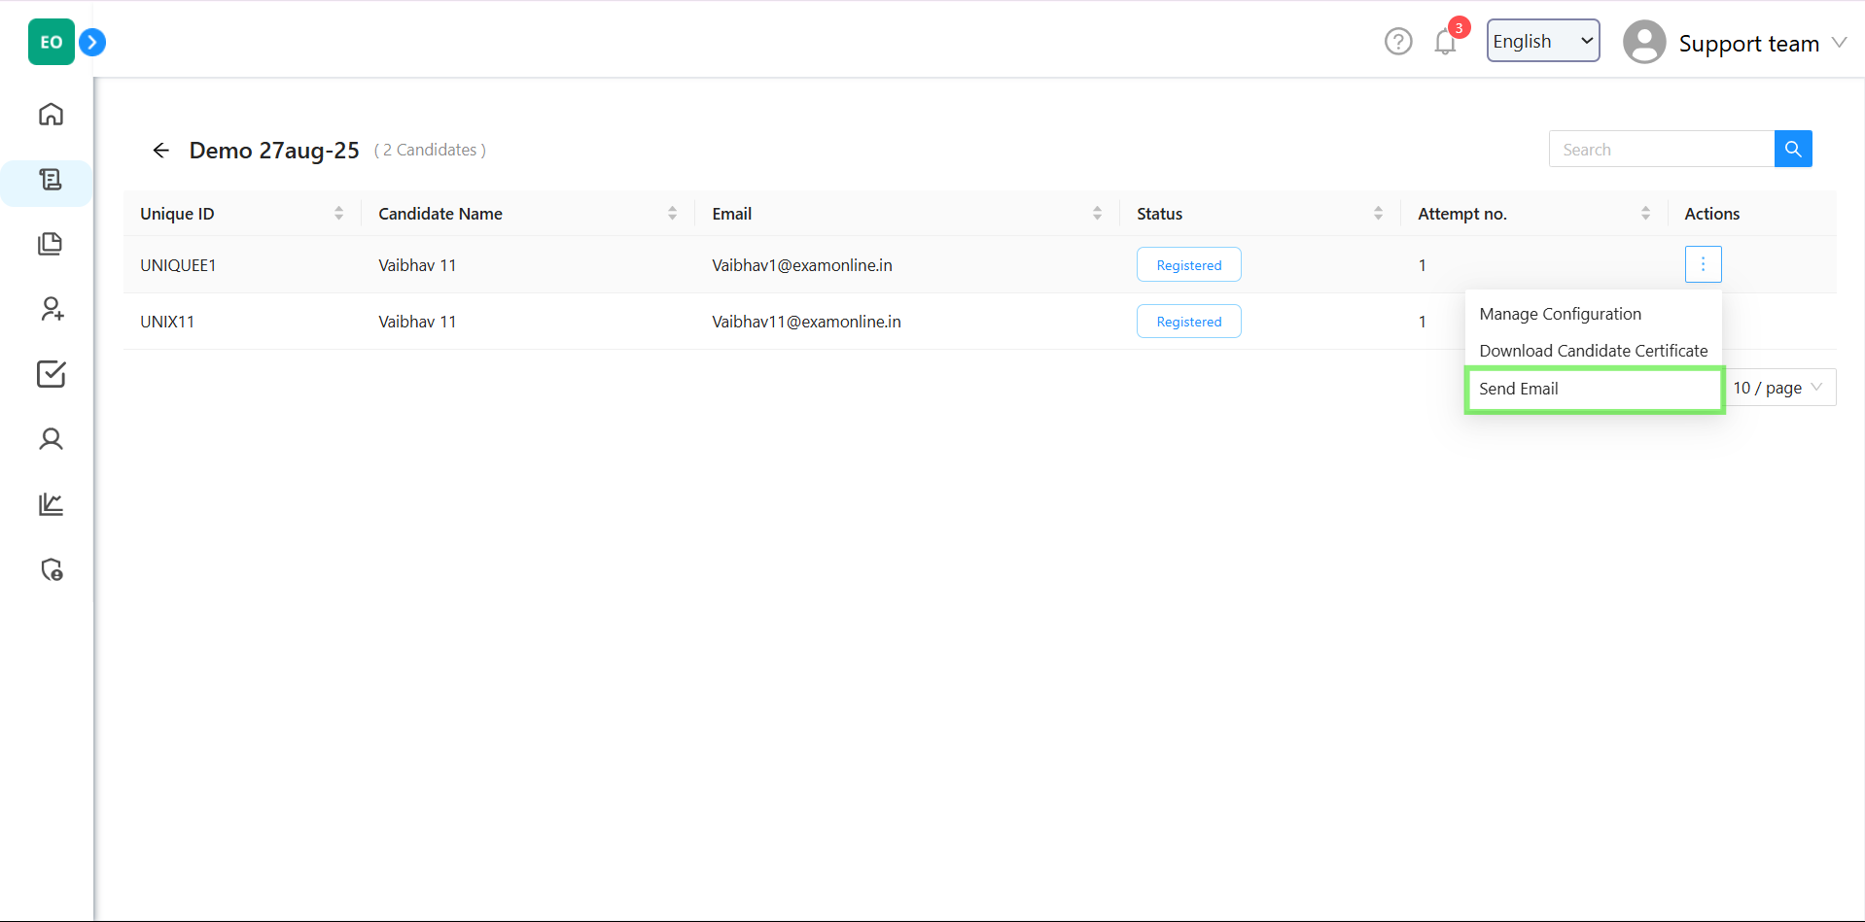Open the checkbox evaluation sidebar icon
1865x922 pixels.
(51, 374)
